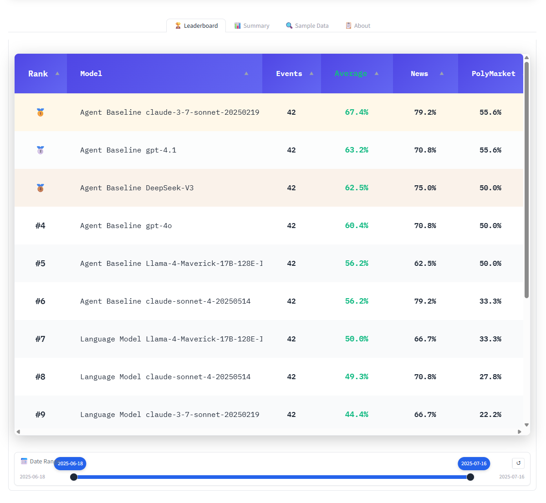Image resolution: width=546 pixels, height=503 pixels.
Task: Click the #9 rank cell
Action: click(41, 415)
